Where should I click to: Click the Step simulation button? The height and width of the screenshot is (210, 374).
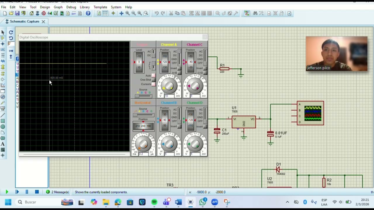point(17,192)
